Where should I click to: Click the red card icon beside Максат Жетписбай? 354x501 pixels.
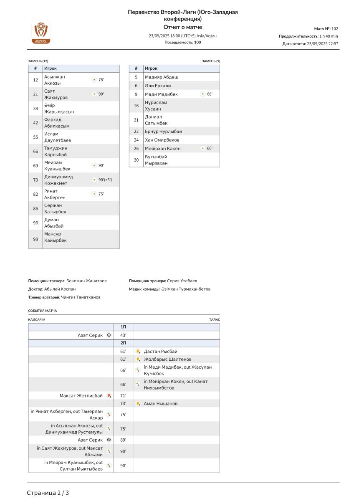[109, 396]
